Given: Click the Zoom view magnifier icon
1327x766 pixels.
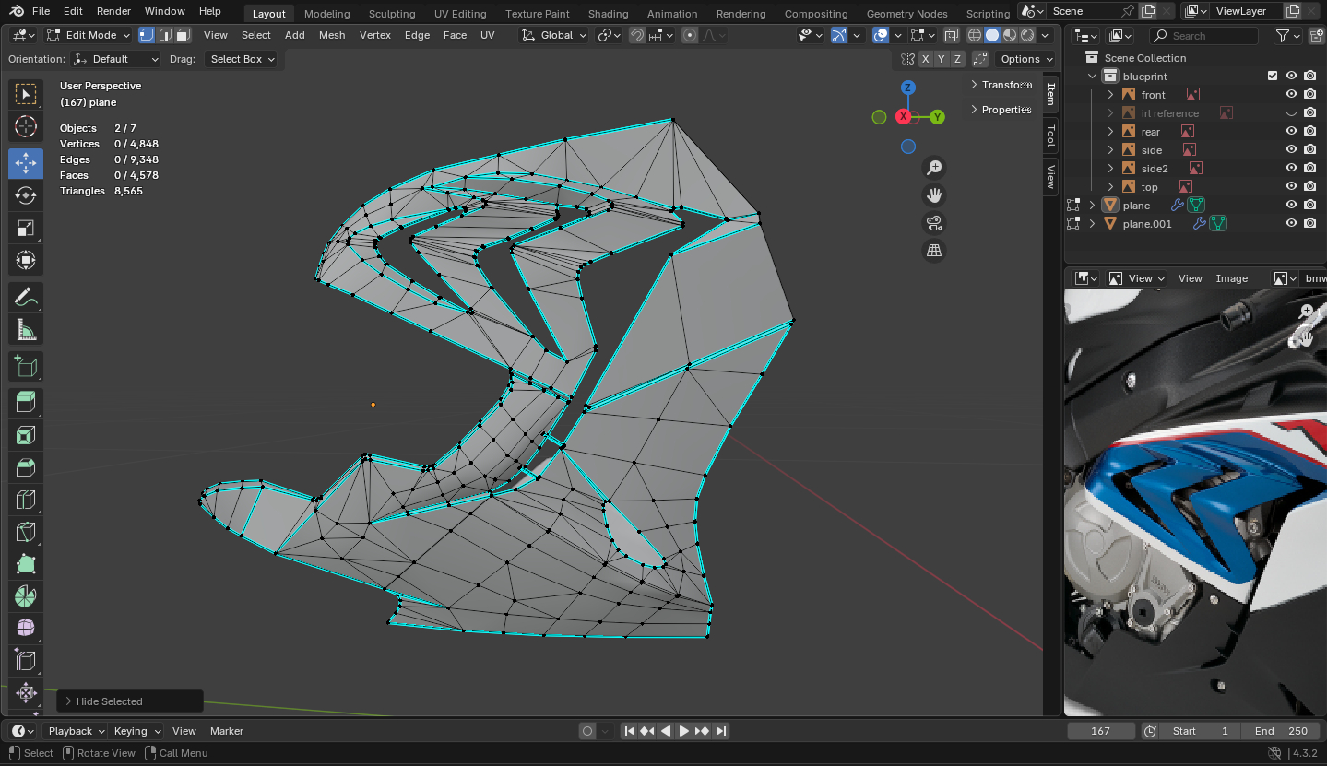Looking at the screenshot, I should pos(934,168).
